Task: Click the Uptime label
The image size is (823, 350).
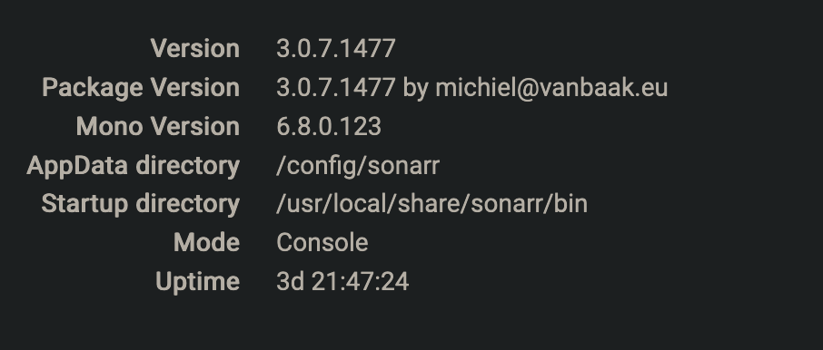Action: (x=198, y=281)
